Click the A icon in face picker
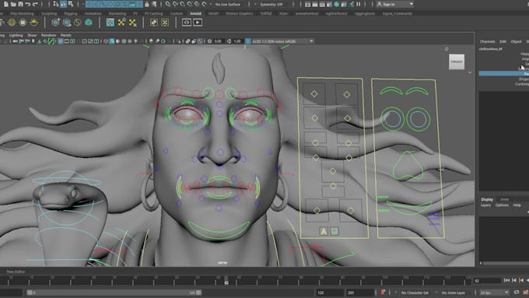This screenshot has width=529, height=298. (324, 231)
